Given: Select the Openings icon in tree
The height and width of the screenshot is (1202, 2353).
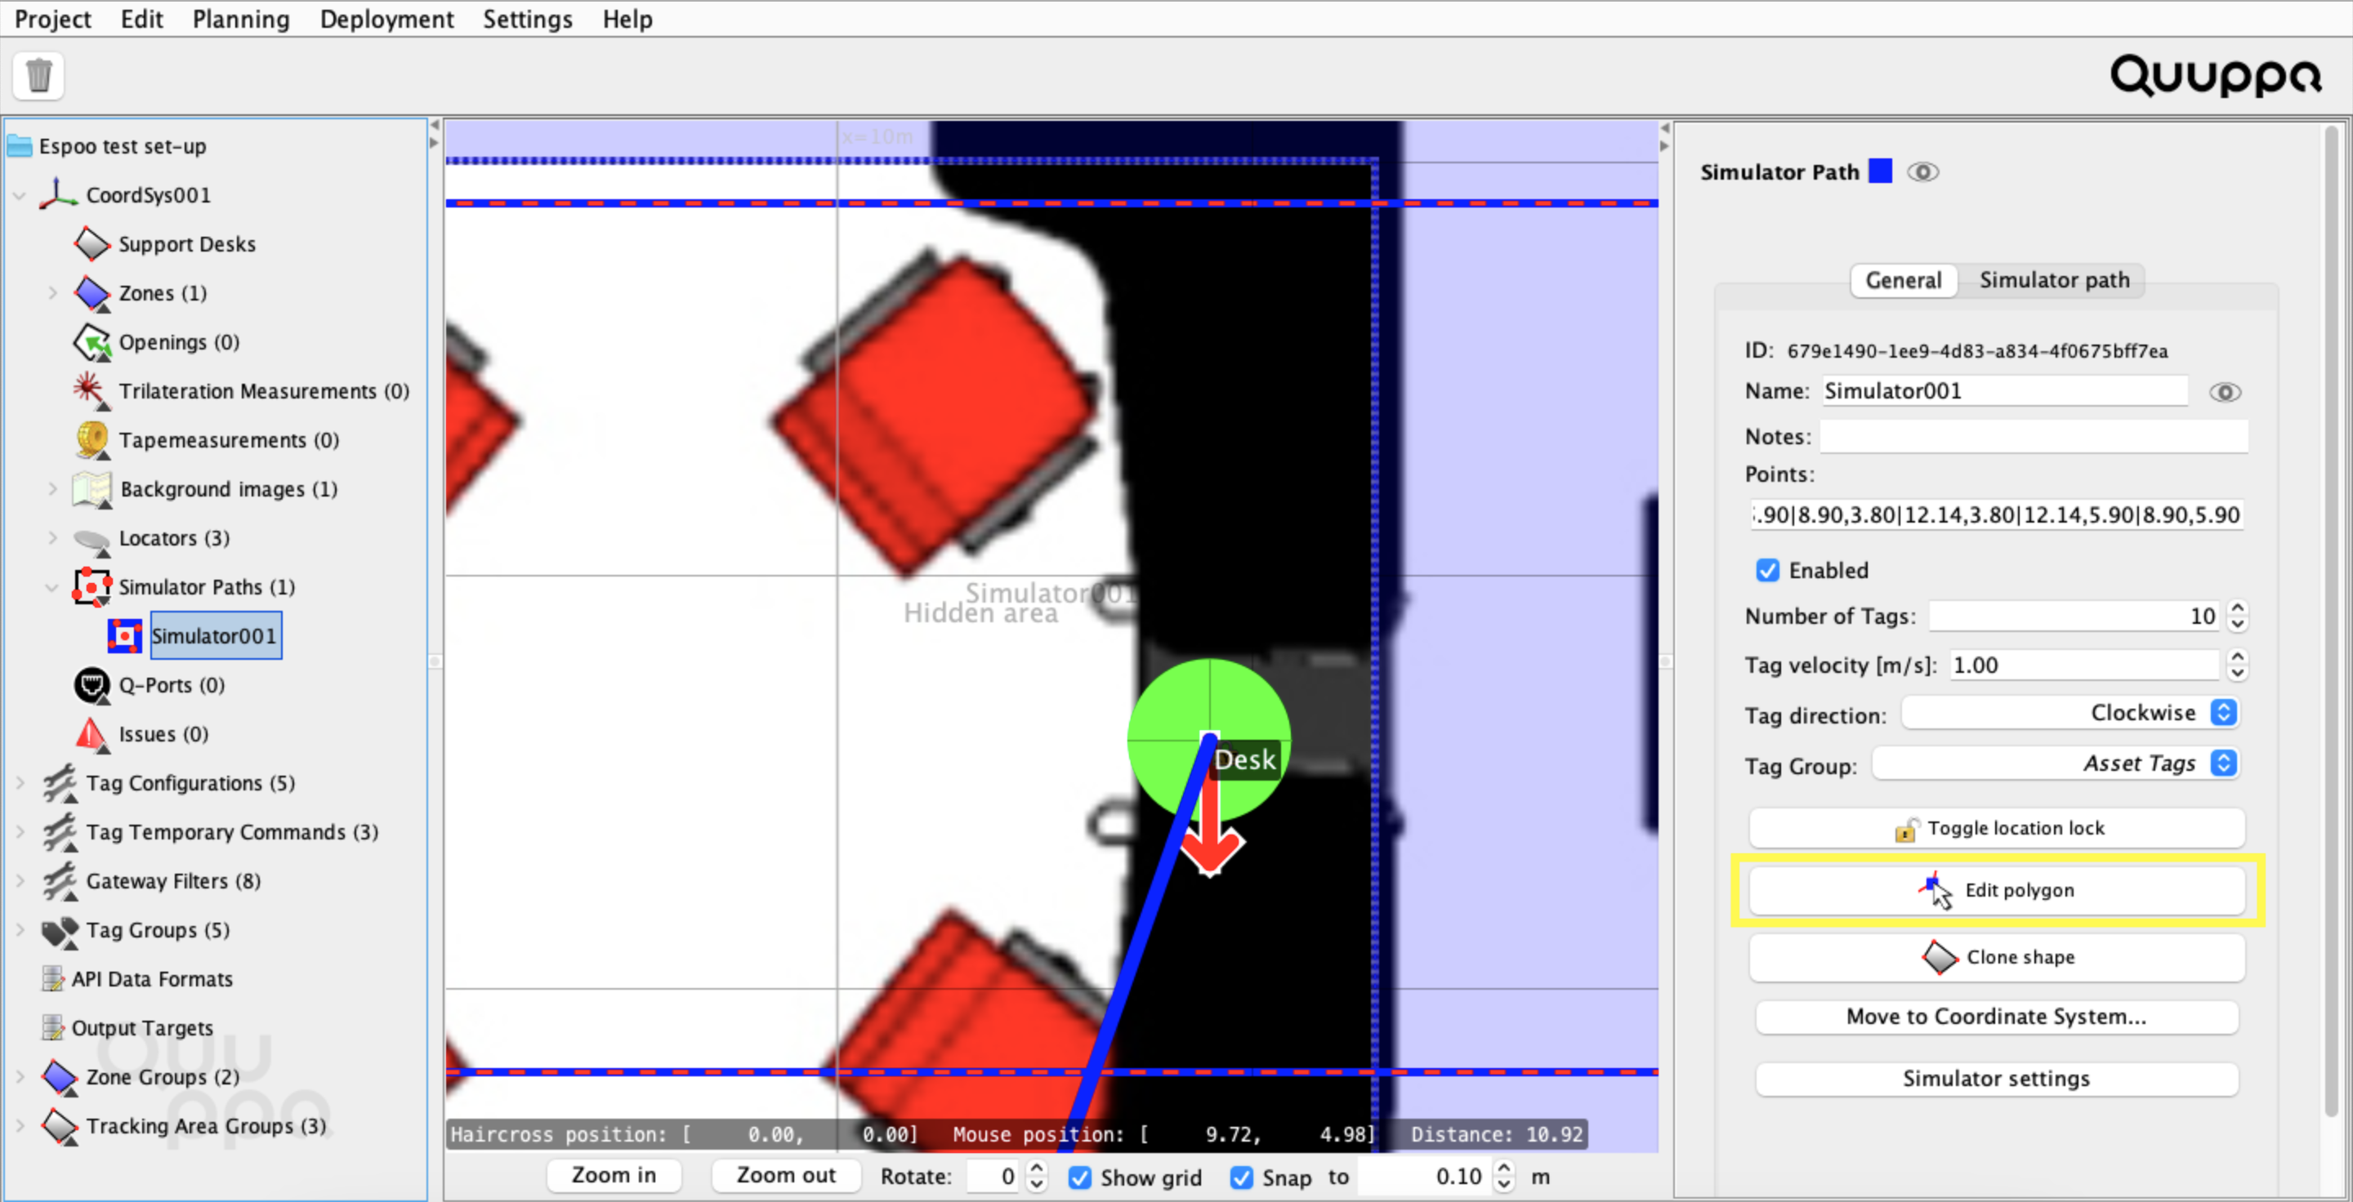Looking at the screenshot, I should pyautogui.click(x=92, y=342).
